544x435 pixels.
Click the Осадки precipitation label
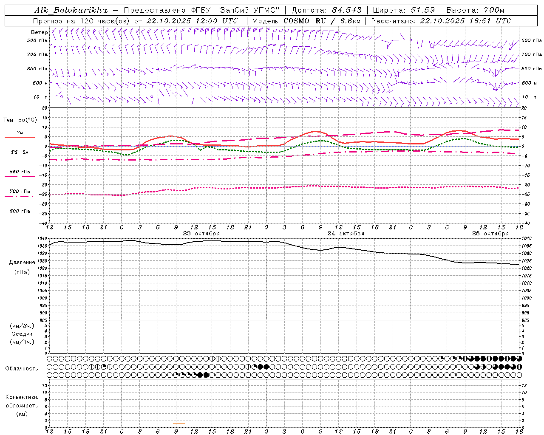click(x=22, y=334)
